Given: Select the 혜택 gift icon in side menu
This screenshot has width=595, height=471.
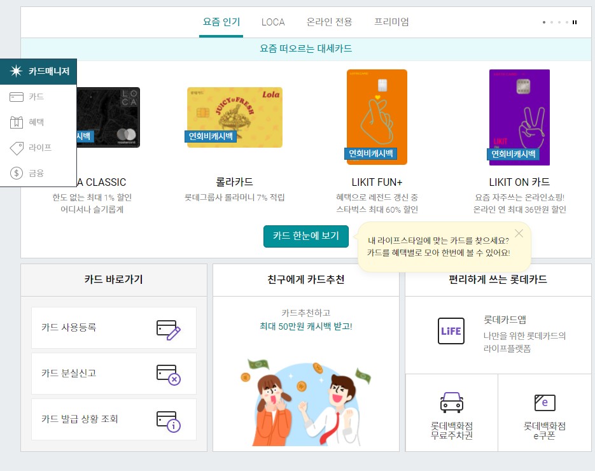Looking at the screenshot, I should [17, 122].
